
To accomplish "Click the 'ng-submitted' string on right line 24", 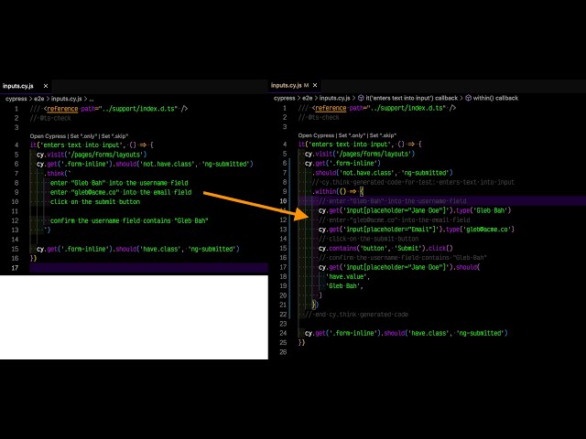I will (480, 333).
